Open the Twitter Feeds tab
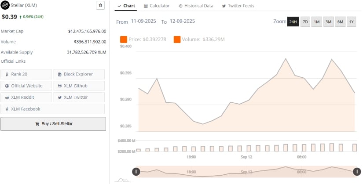363x184 pixels. (x=238, y=6)
